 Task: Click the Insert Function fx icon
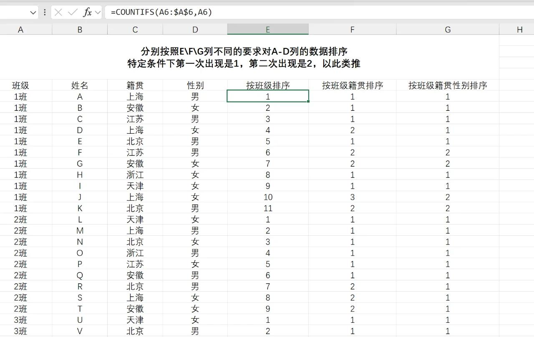point(87,12)
